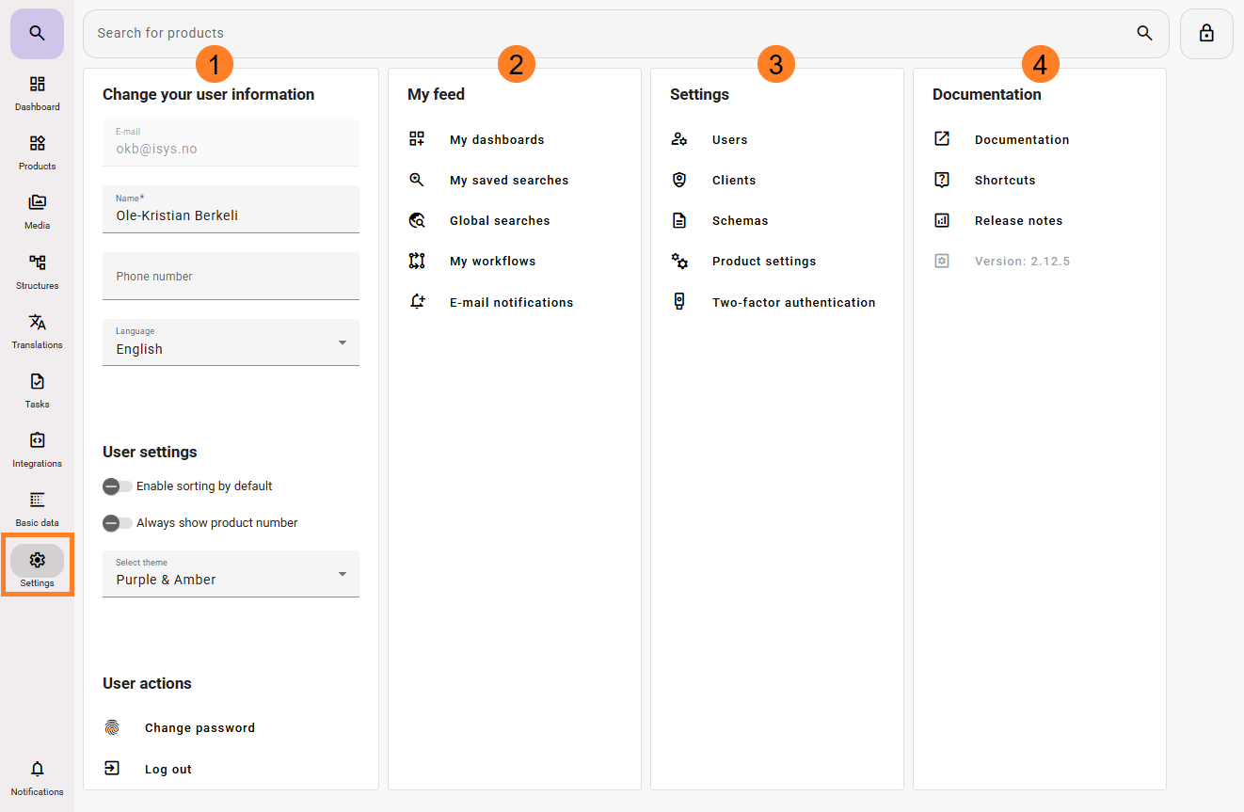Open Basic data from the sidebar
Viewport: 1244px width, 812px height.
[37, 509]
